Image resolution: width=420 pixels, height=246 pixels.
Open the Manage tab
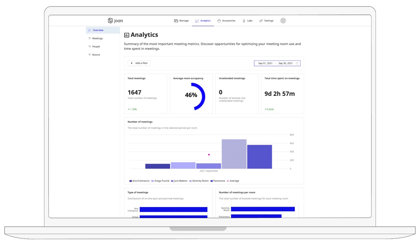(x=181, y=21)
